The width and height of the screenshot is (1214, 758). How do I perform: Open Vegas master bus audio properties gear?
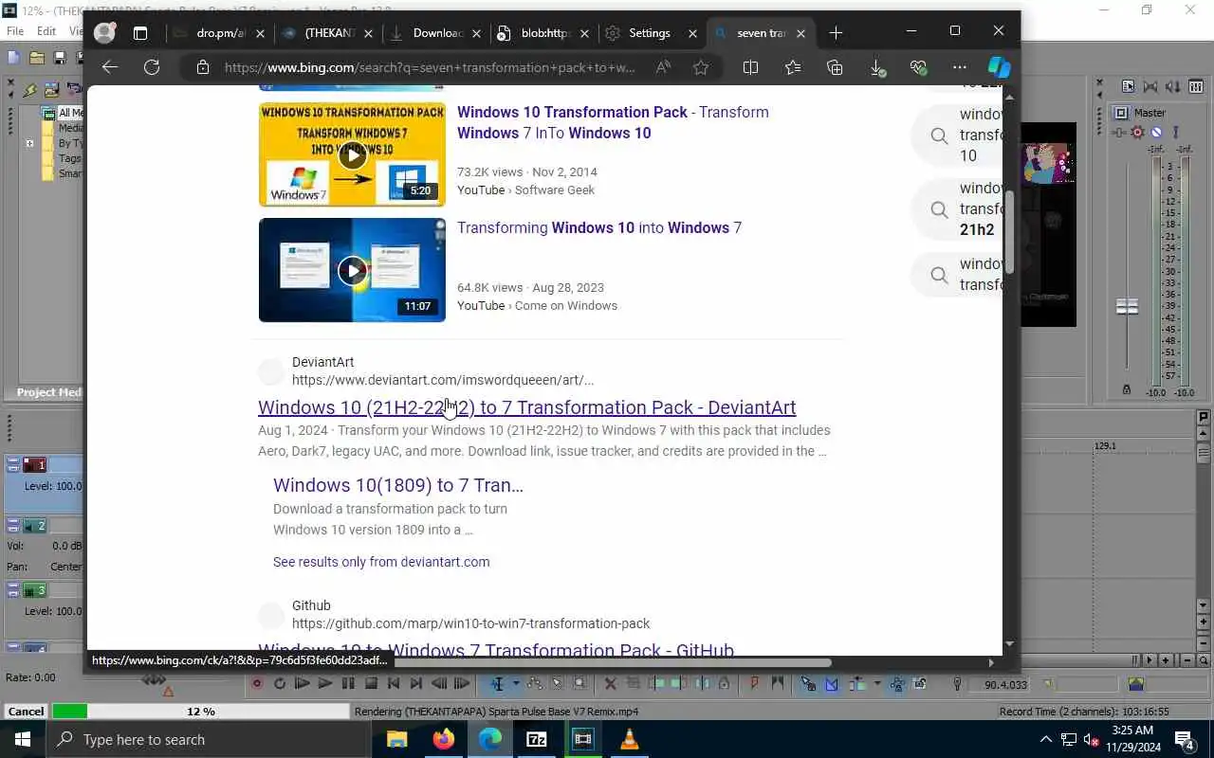(1138, 133)
